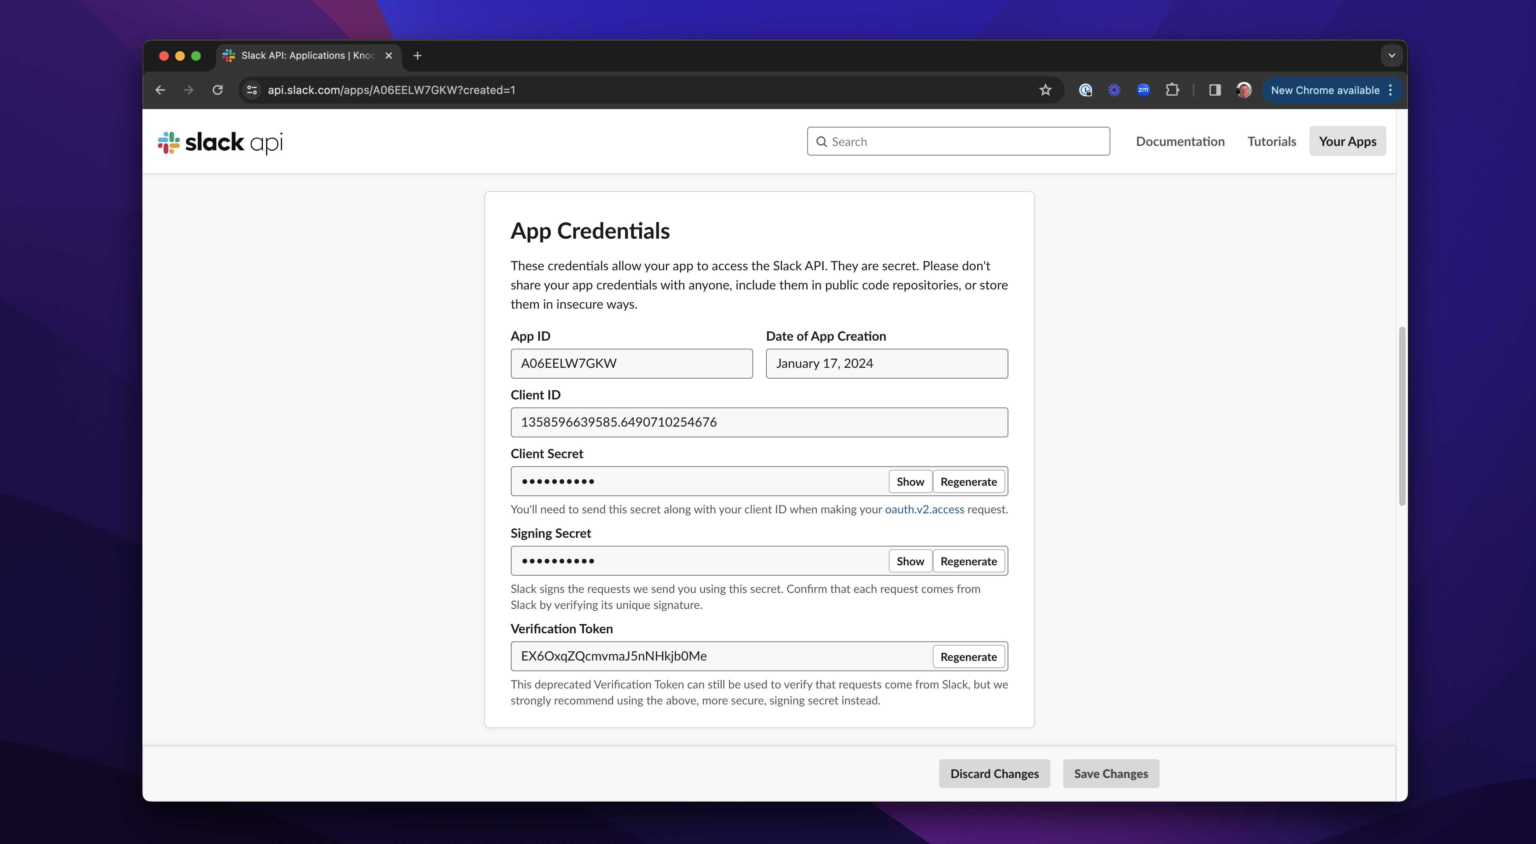Bookmark the page using the star icon
The height and width of the screenshot is (844, 1536).
(1045, 90)
